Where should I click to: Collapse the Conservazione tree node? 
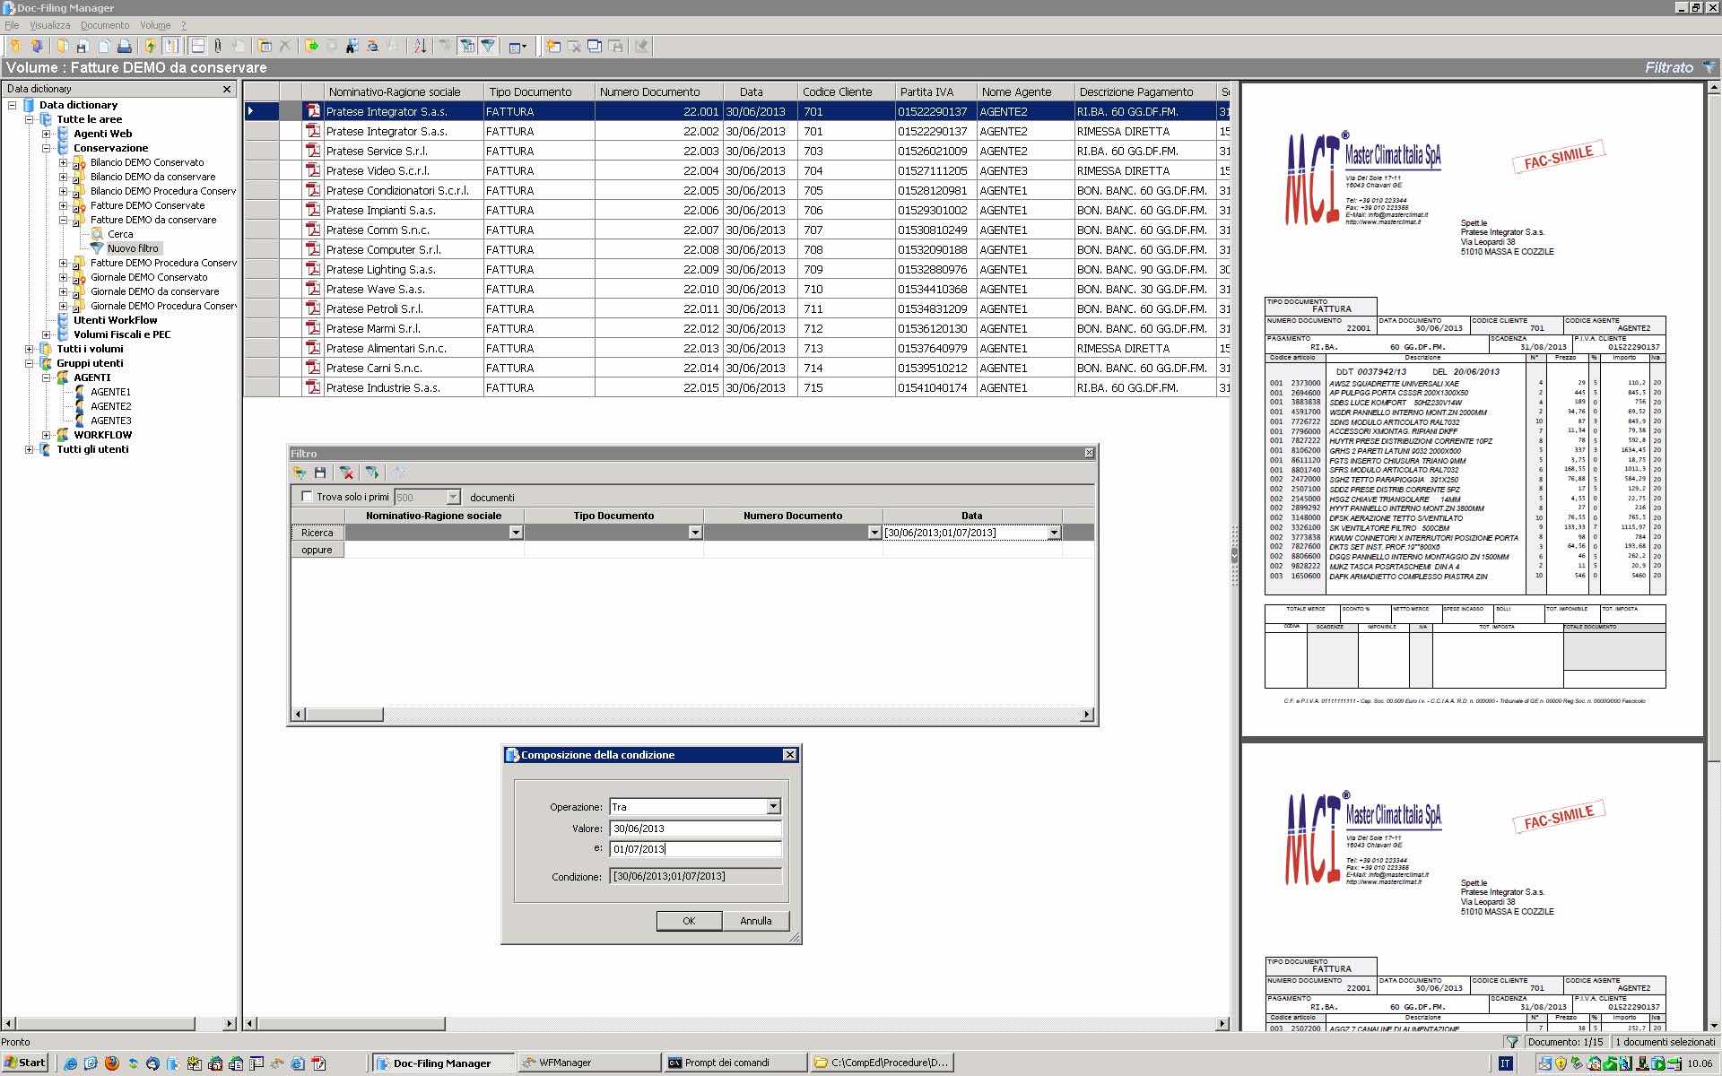pos(47,148)
